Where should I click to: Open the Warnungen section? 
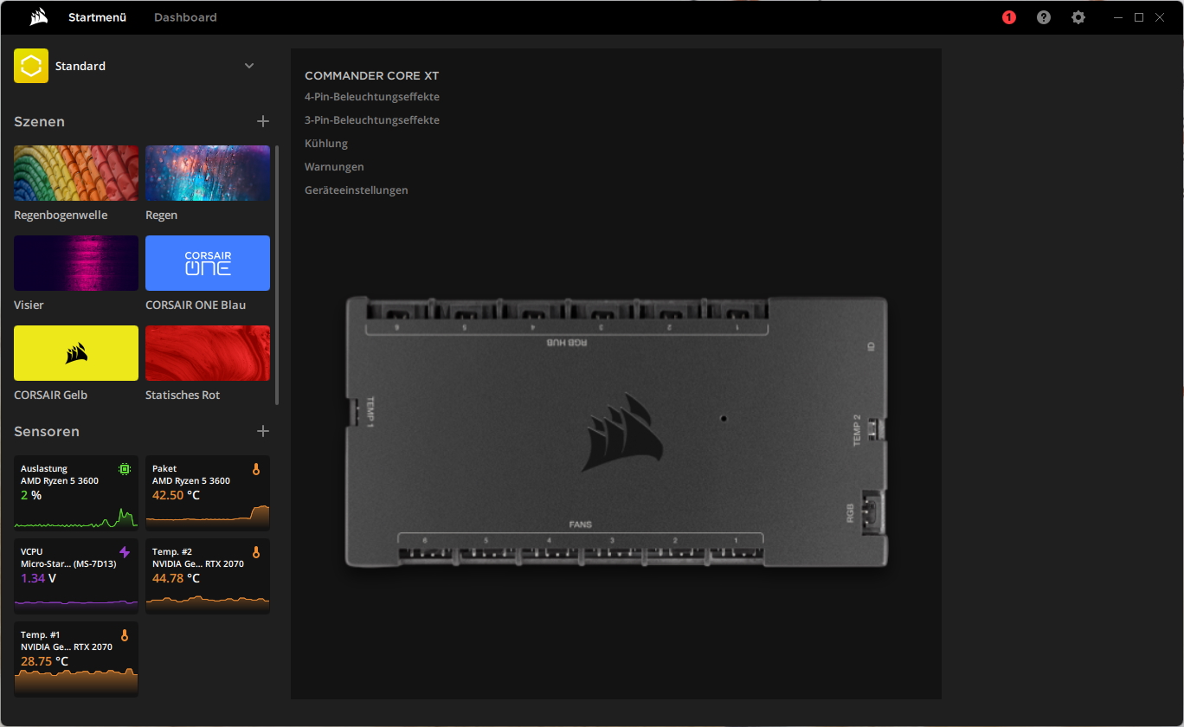coord(334,167)
